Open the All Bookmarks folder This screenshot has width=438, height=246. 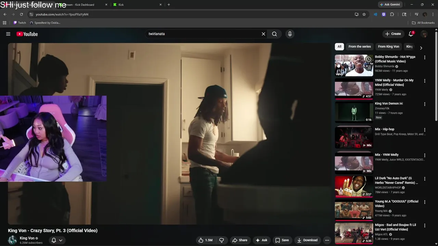(423, 23)
